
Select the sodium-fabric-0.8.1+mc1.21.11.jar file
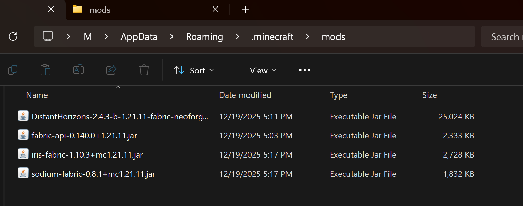point(93,174)
